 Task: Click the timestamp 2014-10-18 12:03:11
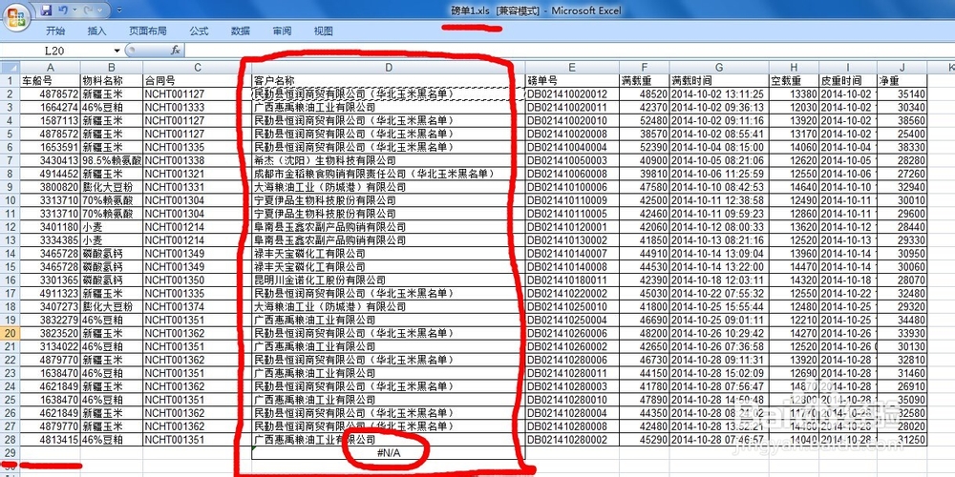[x=719, y=280]
